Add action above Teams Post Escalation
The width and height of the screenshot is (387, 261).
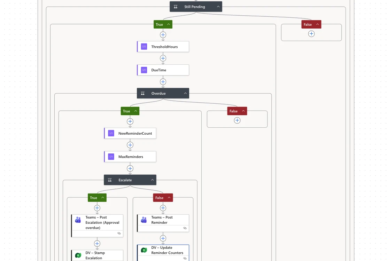coord(97,208)
